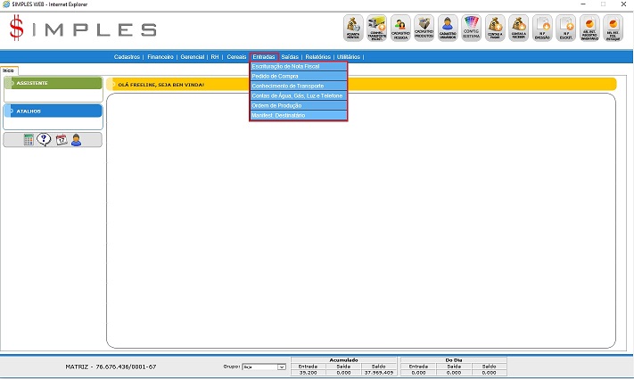The height and width of the screenshot is (379, 634).
Task: Open the Financeiro menu
Action: pos(160,56)
